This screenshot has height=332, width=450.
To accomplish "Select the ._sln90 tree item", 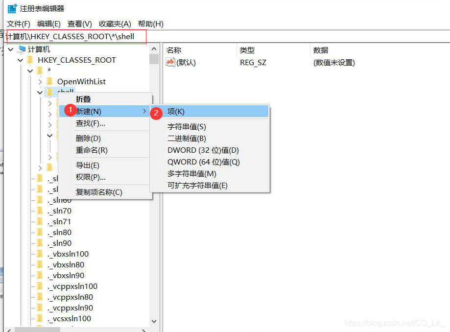I will click(59, 243).
